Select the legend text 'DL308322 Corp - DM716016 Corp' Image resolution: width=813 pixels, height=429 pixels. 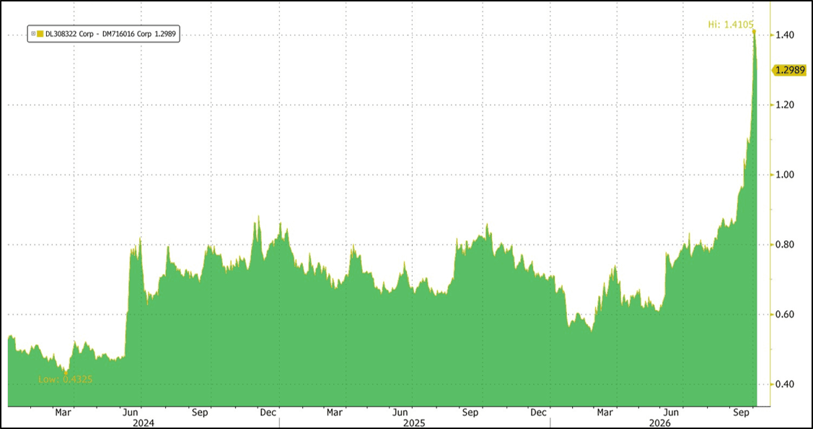tap(99, 34)
